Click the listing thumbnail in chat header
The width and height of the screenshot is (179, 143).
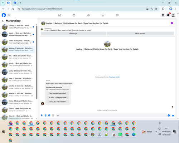pyautogui.click(x=43, y=23)
